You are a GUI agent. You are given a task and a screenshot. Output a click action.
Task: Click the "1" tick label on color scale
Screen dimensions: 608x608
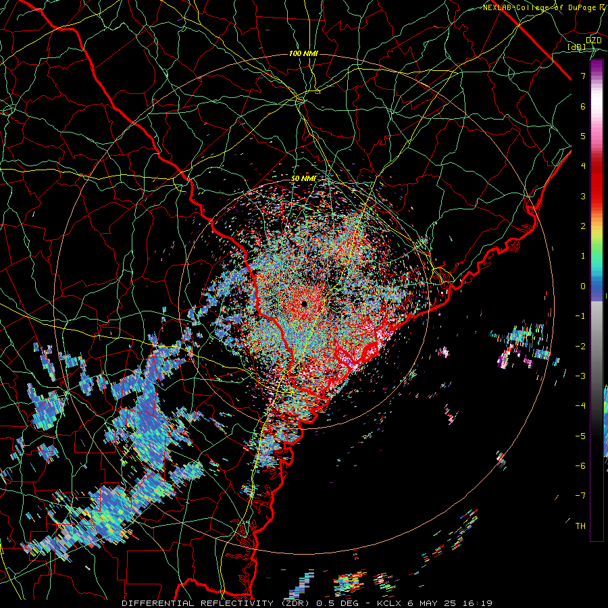coord(583,256)
